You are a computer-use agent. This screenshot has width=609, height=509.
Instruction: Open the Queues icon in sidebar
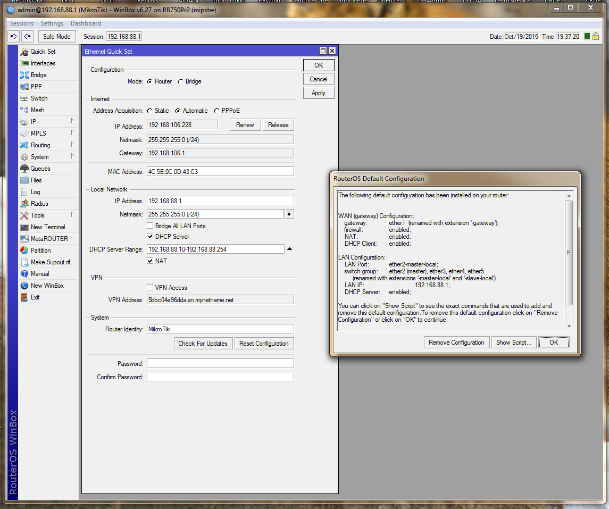(24, 169)
